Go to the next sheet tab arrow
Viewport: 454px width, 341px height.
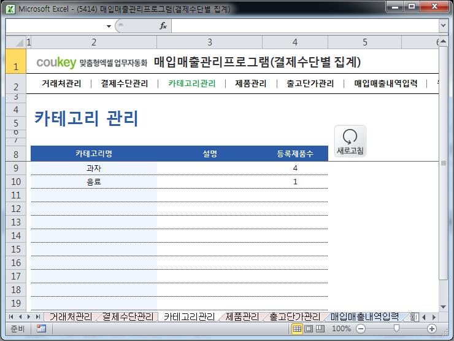[29, 316]
